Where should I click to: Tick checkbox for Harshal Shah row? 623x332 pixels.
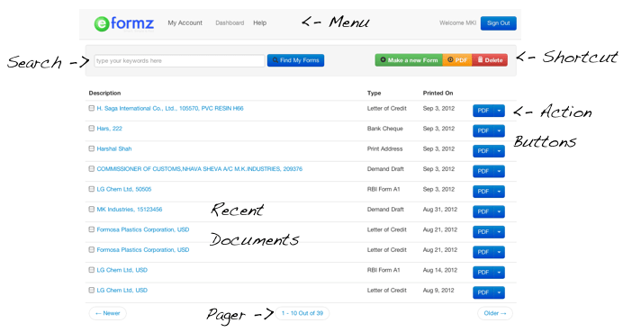coord(92,148)
